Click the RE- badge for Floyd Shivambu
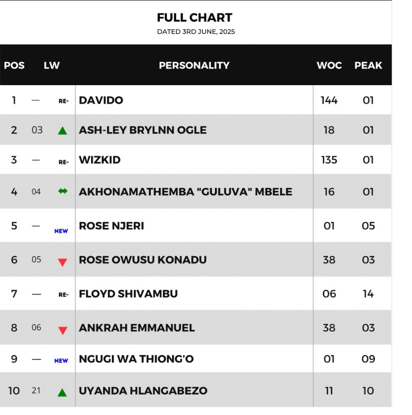This screenshot has height=415, width=412. pyautogui.click(x=63, y=294)
